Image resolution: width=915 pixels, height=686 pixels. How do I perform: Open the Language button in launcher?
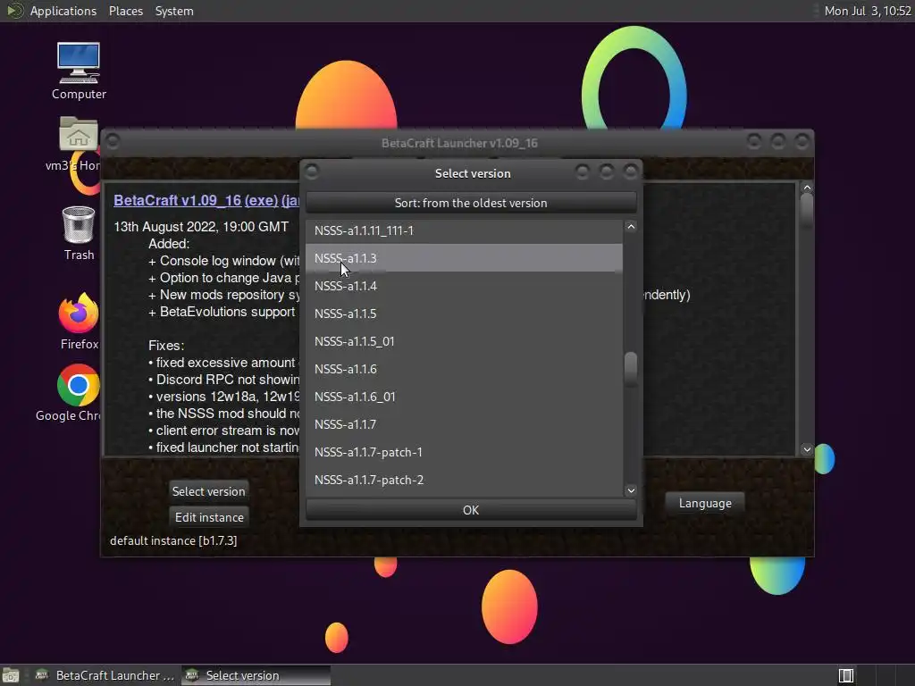click(x=705, y=503)
